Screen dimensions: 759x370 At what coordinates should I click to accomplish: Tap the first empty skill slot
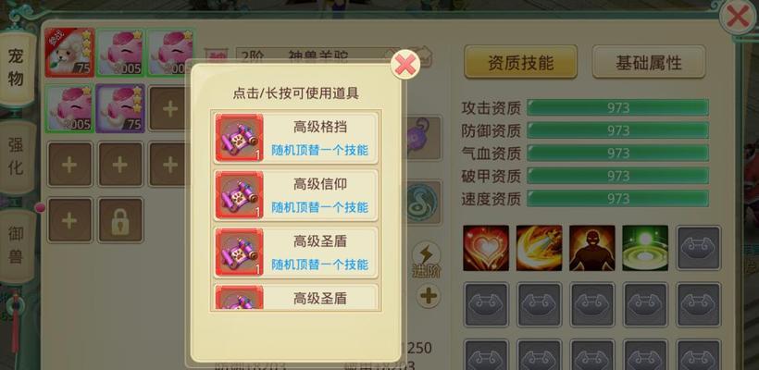[699, 248]
